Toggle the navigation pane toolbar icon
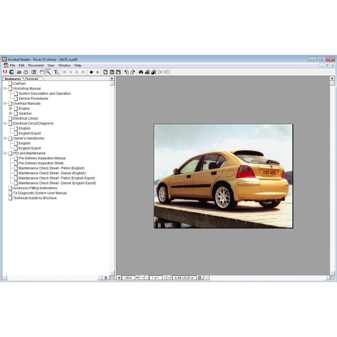The width and height of the screenshot is (337, 337). 34,72
